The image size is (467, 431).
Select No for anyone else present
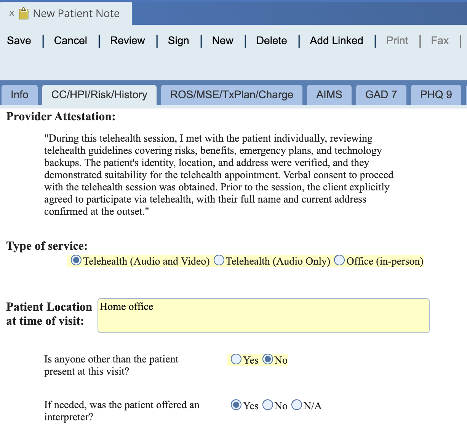pos(268,359)
